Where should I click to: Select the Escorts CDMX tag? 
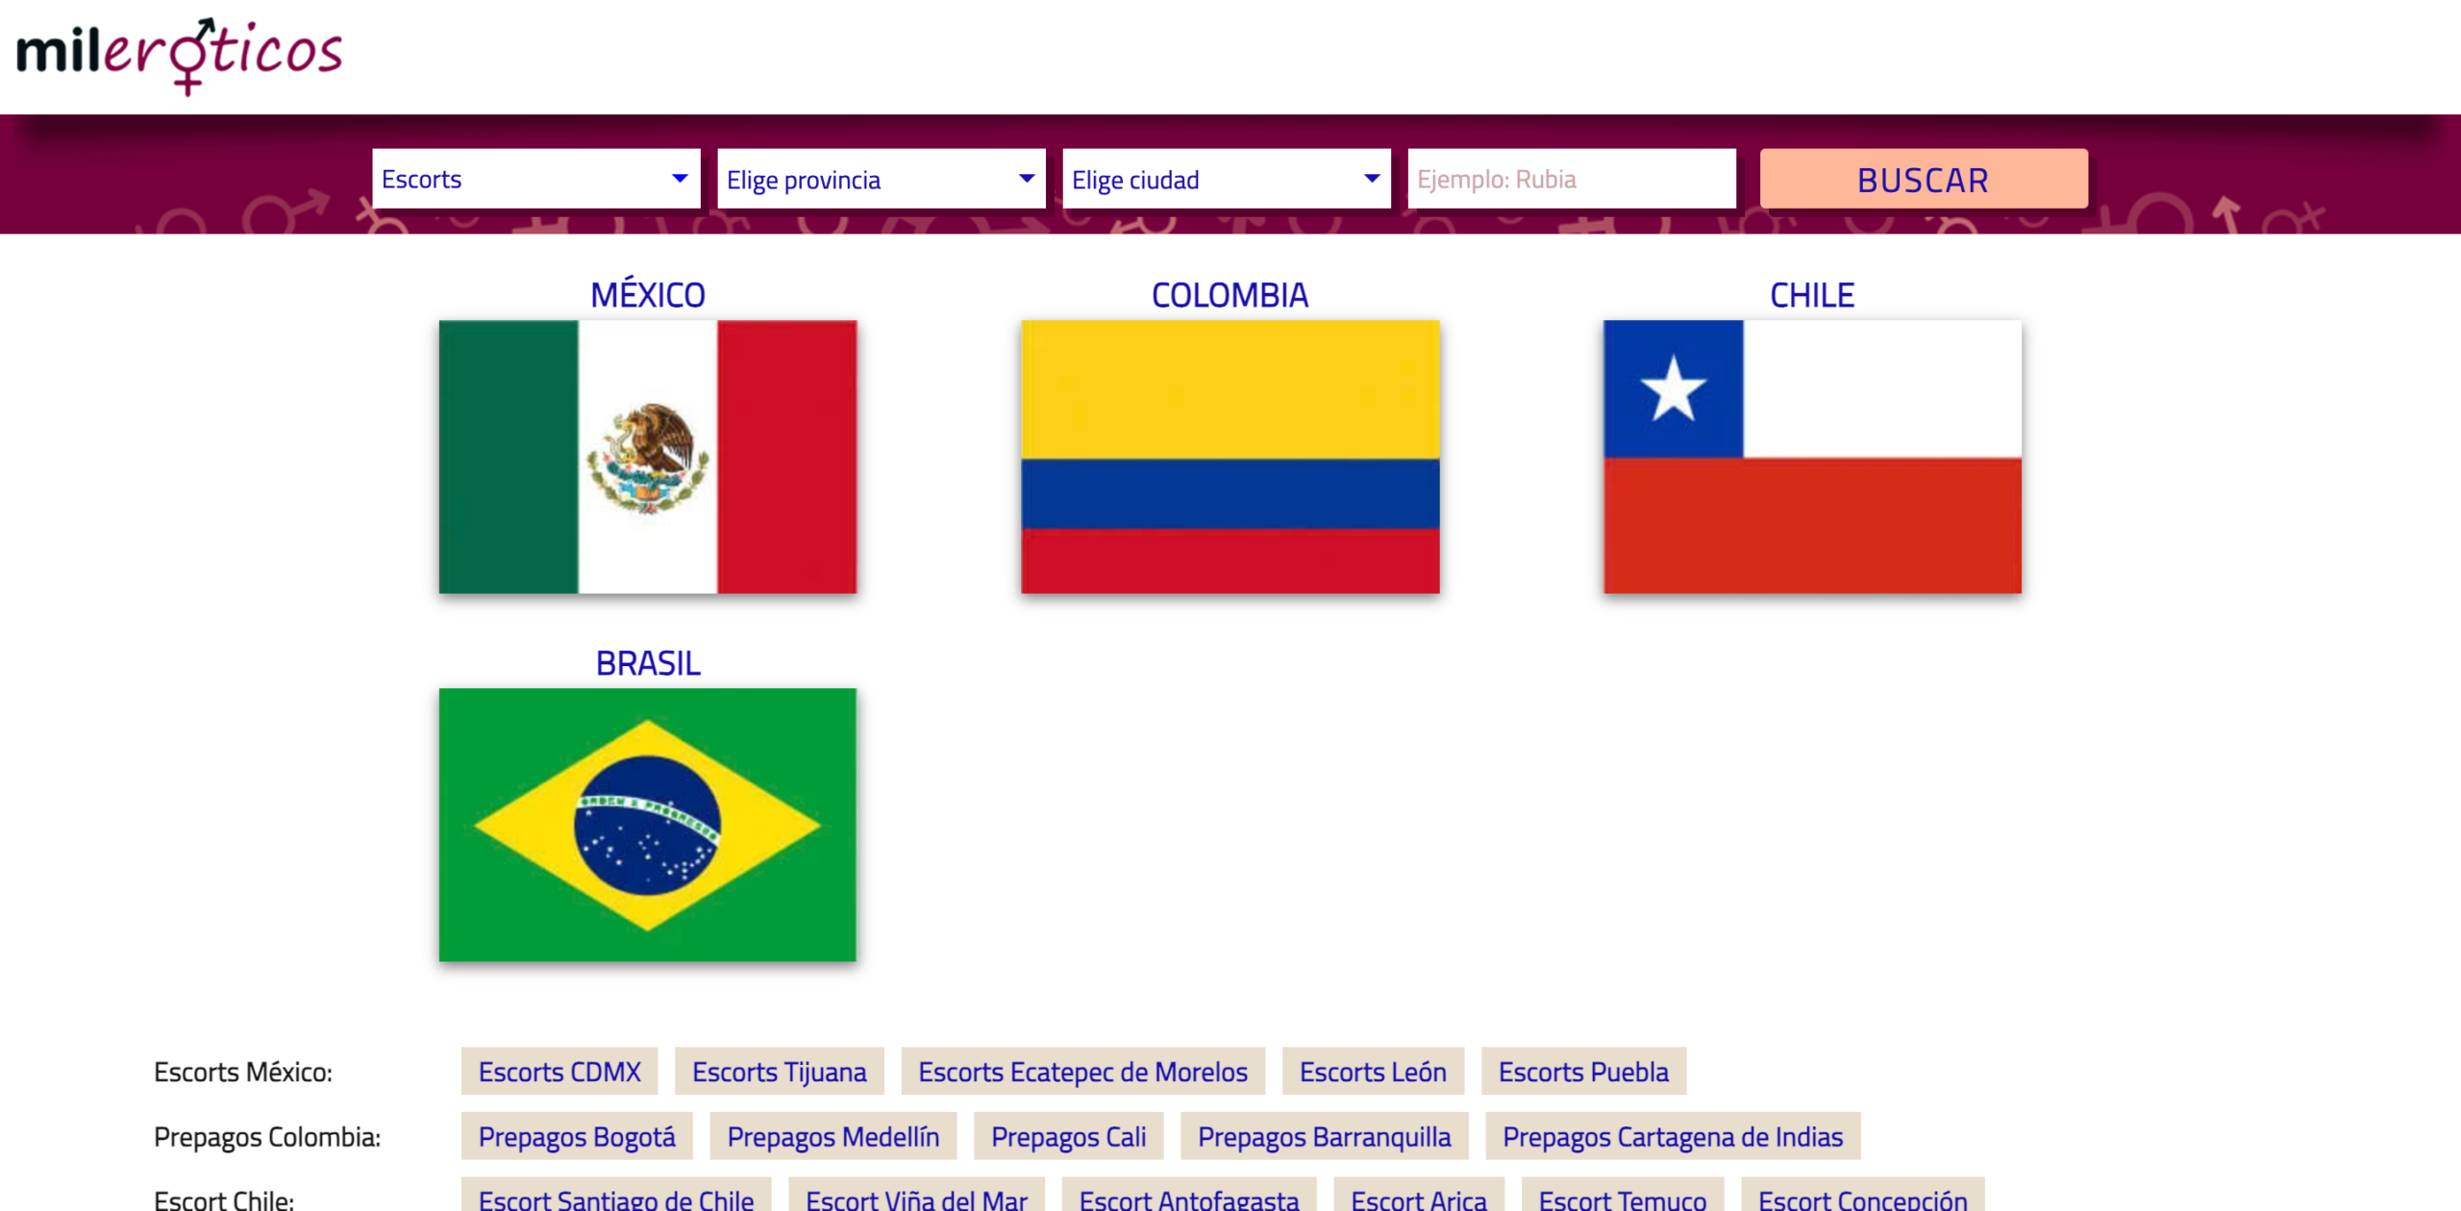[559, 1071]
